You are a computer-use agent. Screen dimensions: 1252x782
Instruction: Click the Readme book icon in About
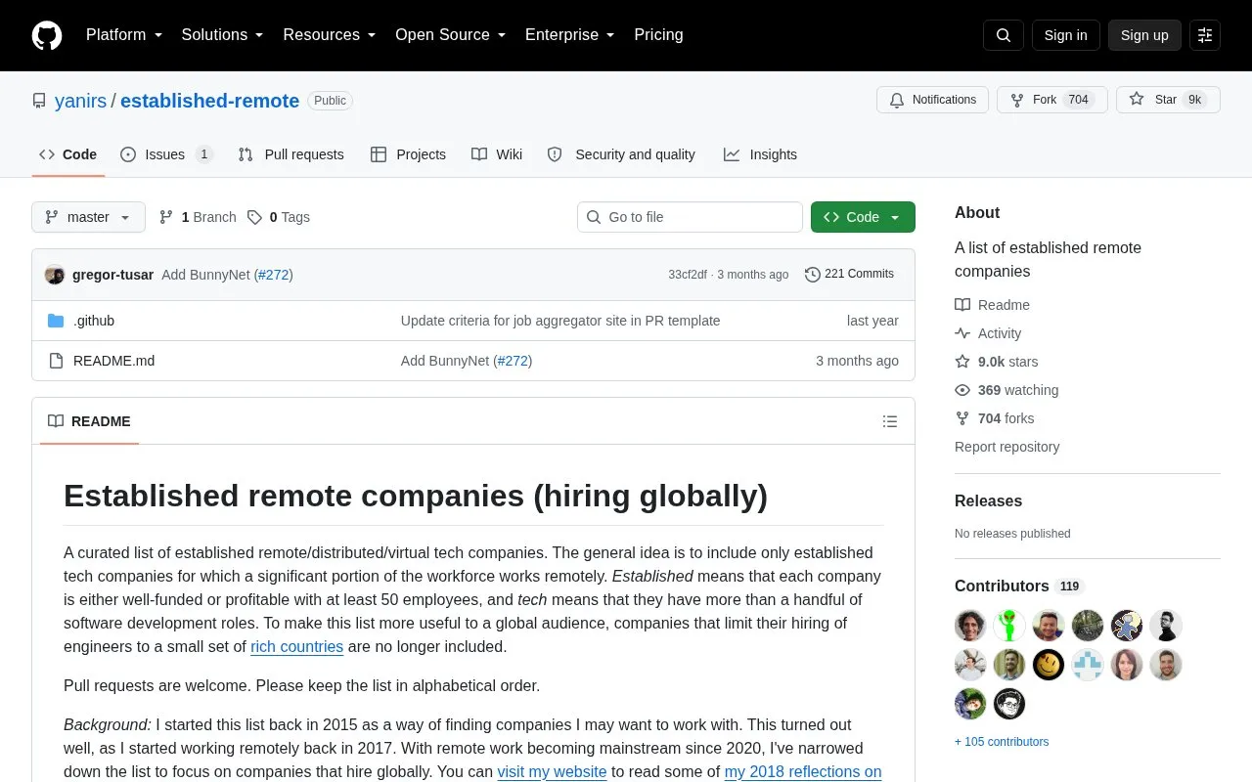(x=962, y=305)
